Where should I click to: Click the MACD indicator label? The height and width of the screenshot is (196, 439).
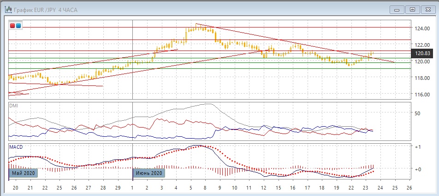[x=16, y=147]
